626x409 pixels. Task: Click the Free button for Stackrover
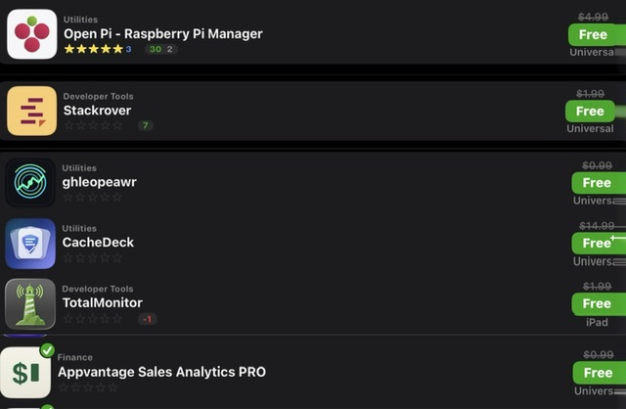[590, 112]
